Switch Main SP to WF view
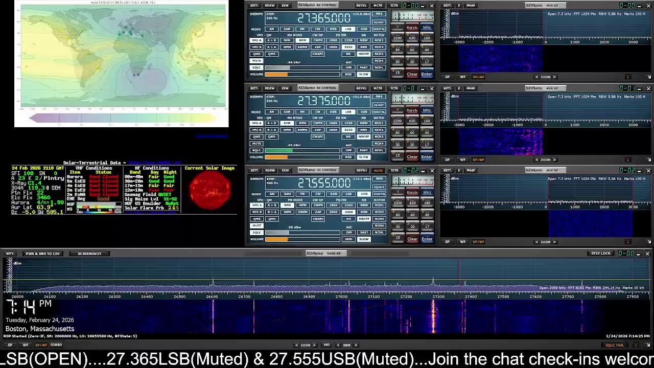The image size is (654, 368). coord(25,345)
